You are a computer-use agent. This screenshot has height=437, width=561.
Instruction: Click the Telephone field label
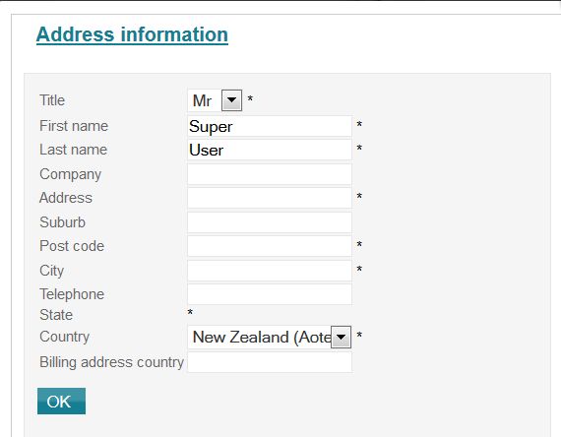click(x=72, y=294)
